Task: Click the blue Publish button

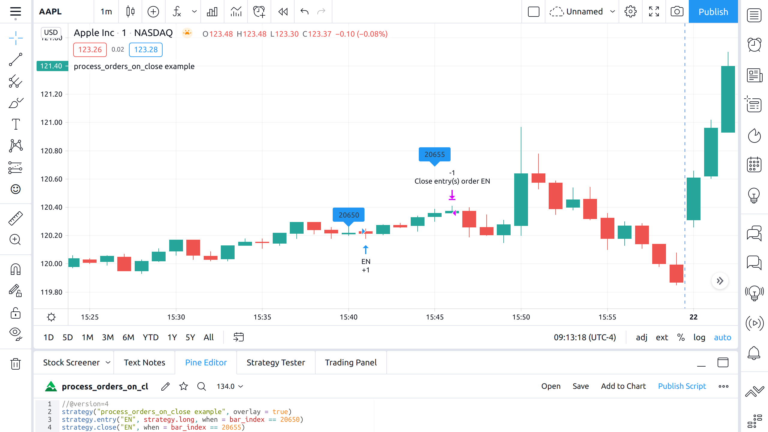Action: click(713, 12)
